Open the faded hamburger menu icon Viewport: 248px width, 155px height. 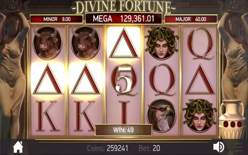coord(238,147)
